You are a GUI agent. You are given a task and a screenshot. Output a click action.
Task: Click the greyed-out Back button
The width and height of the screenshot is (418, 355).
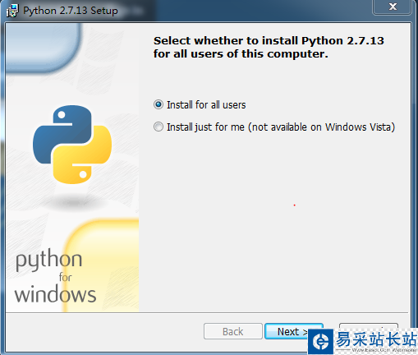click(x=233, y=331)
